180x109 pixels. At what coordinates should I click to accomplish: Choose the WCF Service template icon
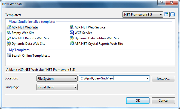tap(72, 33)
